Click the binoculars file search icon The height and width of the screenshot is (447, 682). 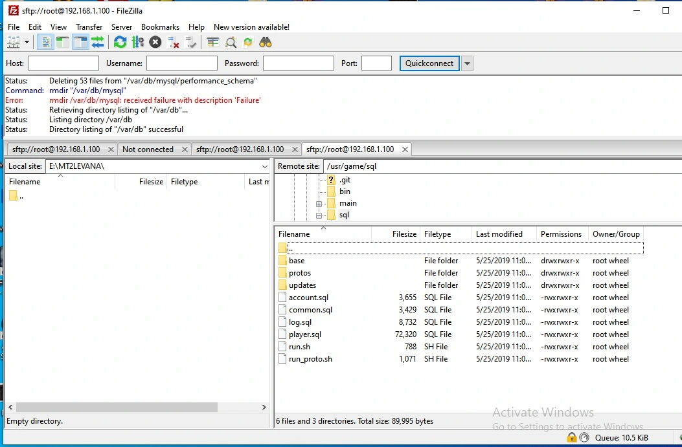pos(266,43)
